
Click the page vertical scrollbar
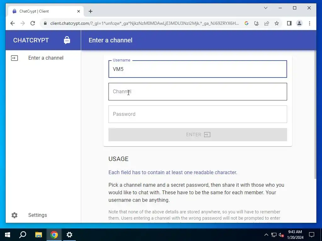(315, 115)
